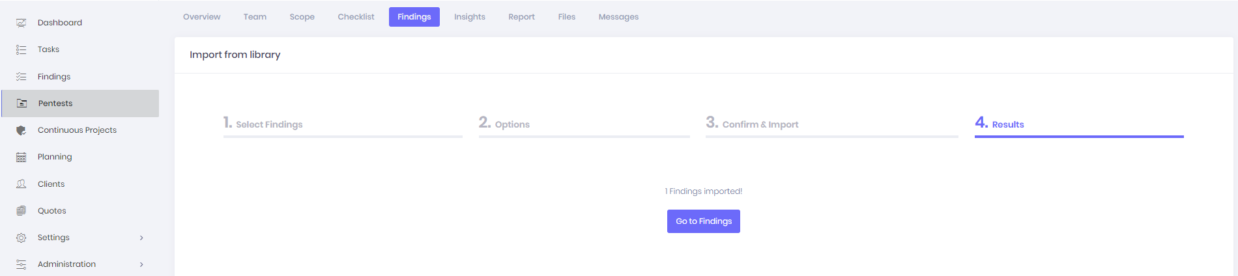
Task: Click the Dashboard icon in sidebar
Action: [x=21, y=23]
